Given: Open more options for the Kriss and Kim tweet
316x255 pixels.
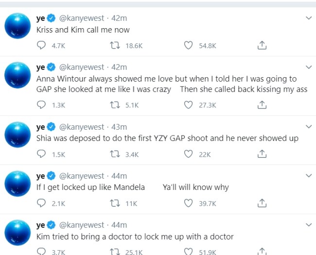Looking at the screenshot, I should pyautogui.click(x=308, y=18).
